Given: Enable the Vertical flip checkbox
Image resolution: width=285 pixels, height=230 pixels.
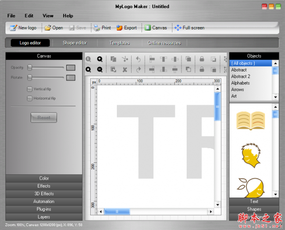Looking at the screenshot, I should click(x=30, y=89).
